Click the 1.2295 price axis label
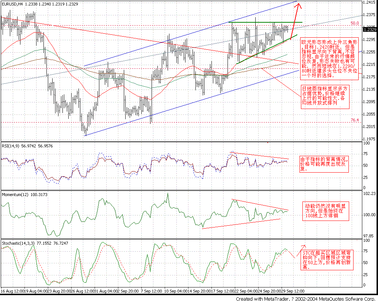The height and width of the screenshot is (301, 378). tap(370, 39)
